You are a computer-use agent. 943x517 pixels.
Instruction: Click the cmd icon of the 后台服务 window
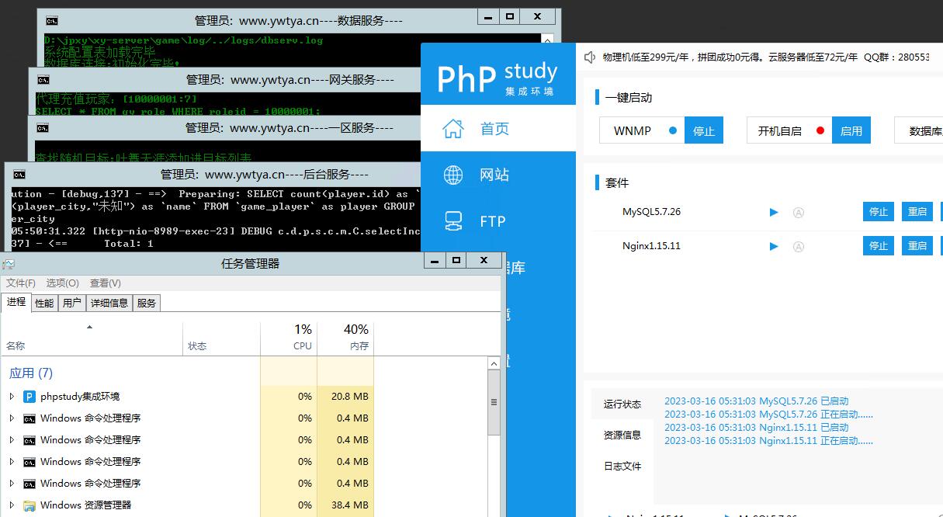click(x=19, y=175)
